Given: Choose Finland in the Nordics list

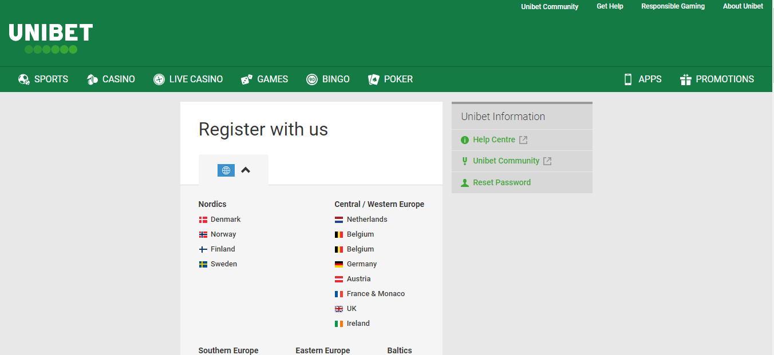Looking at the screenshot, I should (x=223, y=249).
